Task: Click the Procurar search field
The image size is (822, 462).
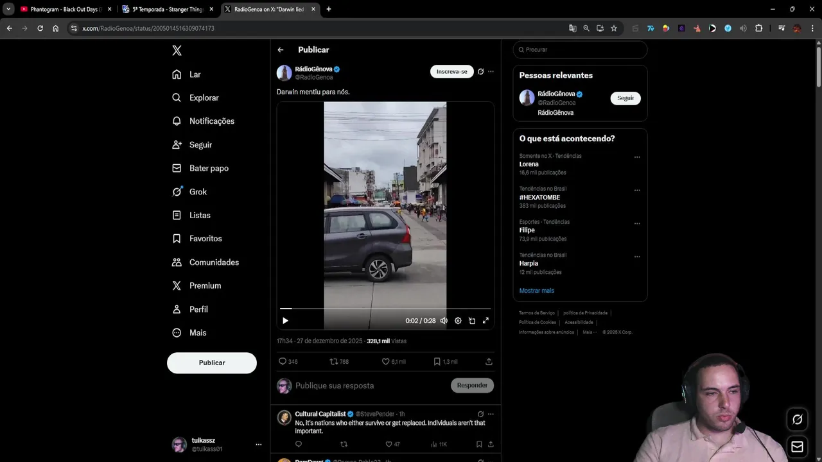Action: pos(580,49)
